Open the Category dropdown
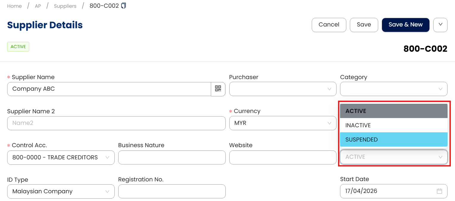Image resolution: width=455 pixels, height=201 pixels. (x=393, y=89)
